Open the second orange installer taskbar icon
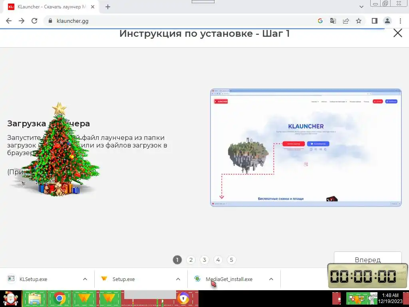 (x=109, y=299)
